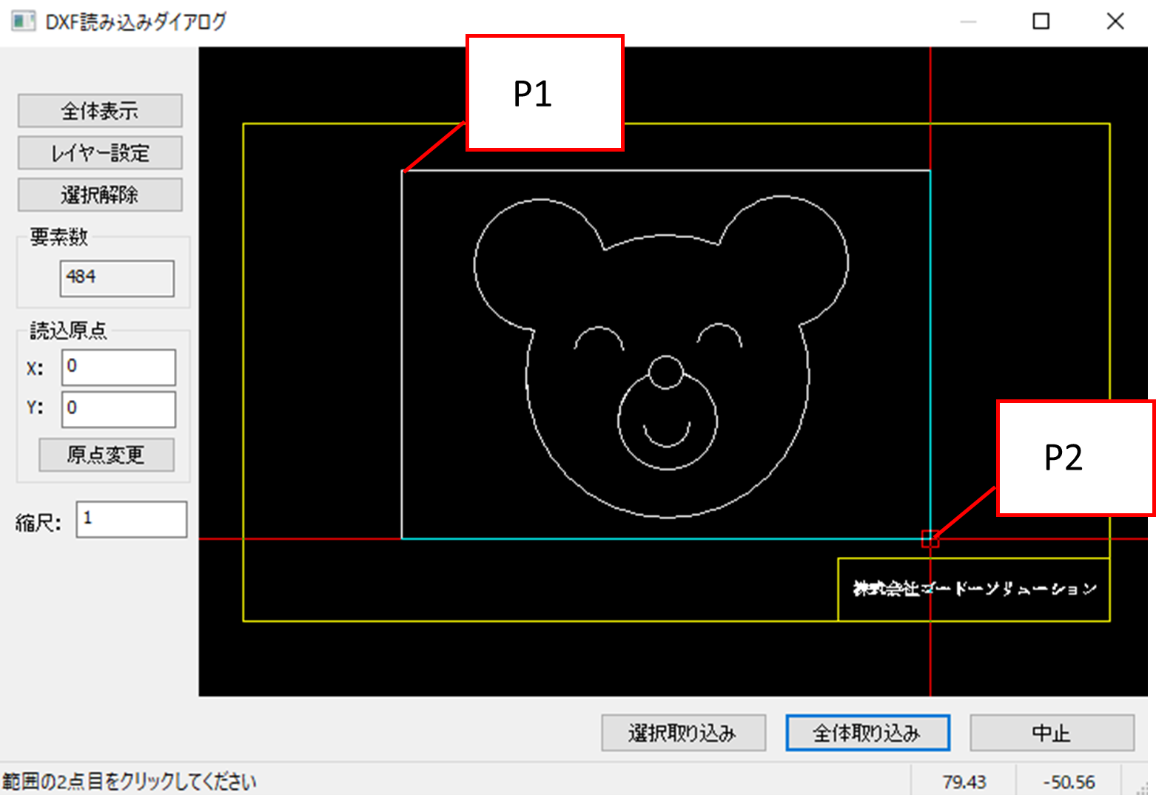
Task: Click status message 範囲の2点目をクリックしてください
Action: pyautogui.click(x=130, y=782)
